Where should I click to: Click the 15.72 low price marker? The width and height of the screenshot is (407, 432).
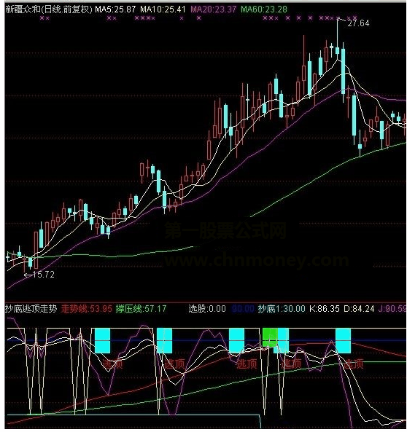tap(43, 275)
